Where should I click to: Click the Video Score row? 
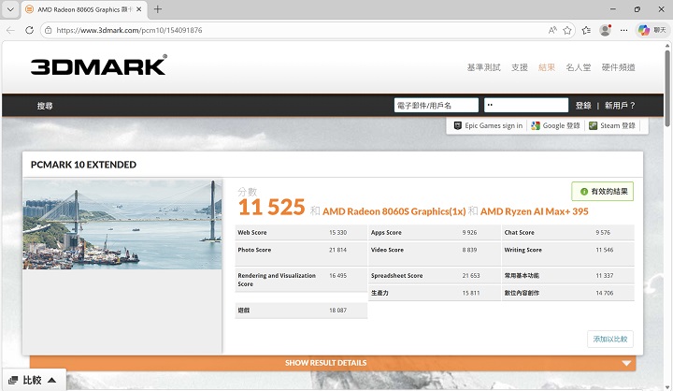coord(435,253)
